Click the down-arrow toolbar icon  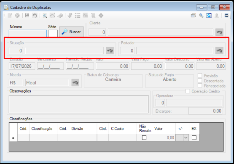70,16
